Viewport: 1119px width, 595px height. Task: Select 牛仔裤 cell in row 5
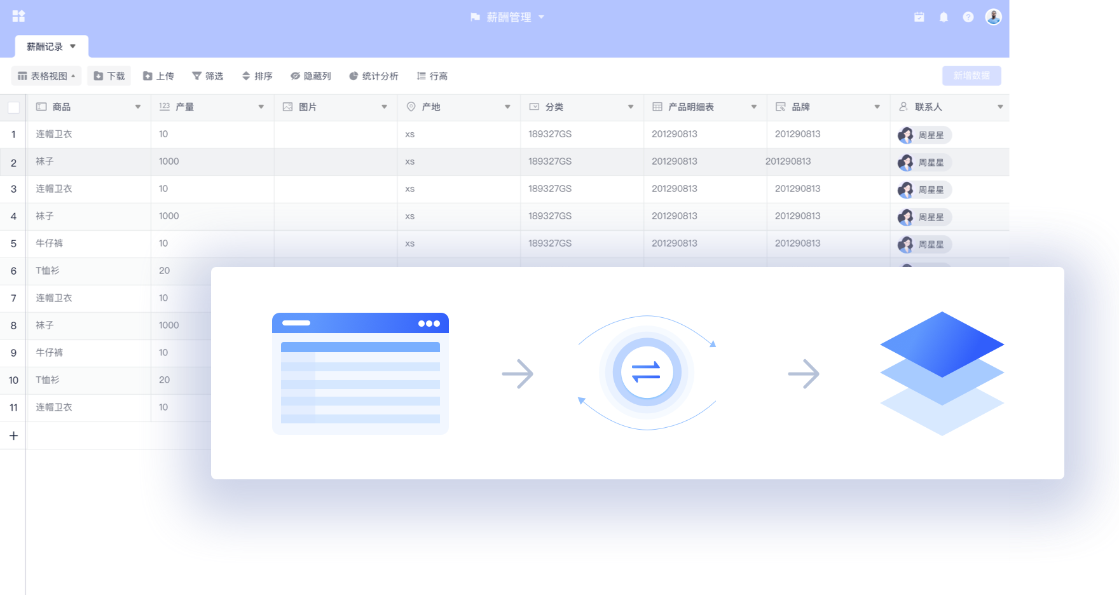point(89,244)
